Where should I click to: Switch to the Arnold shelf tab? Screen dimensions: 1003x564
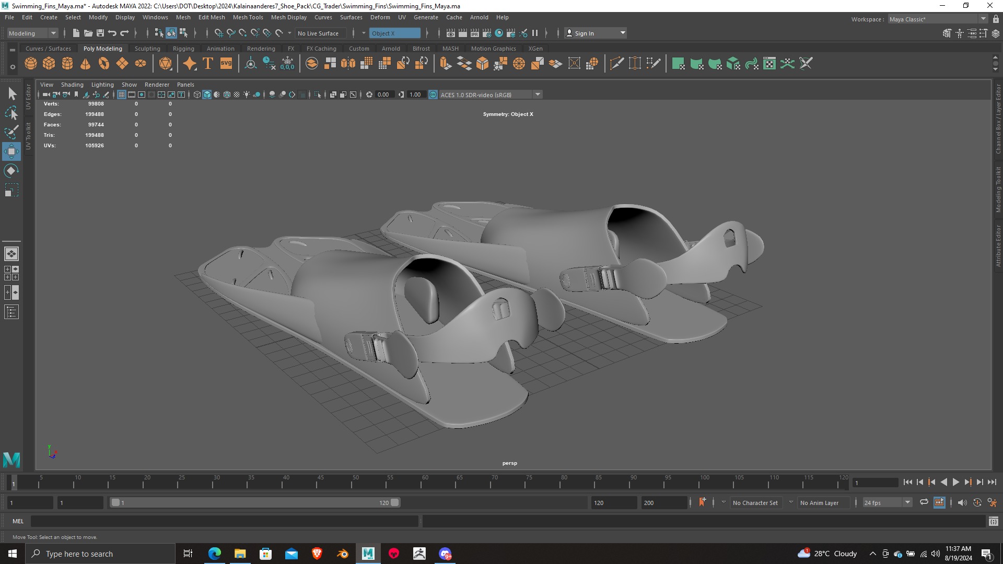click(391, 49)
